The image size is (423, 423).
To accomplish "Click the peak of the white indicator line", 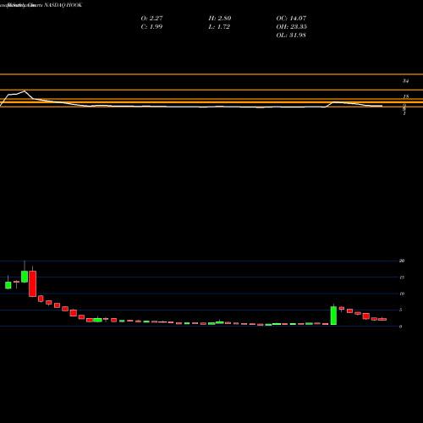I will point(25,91).
